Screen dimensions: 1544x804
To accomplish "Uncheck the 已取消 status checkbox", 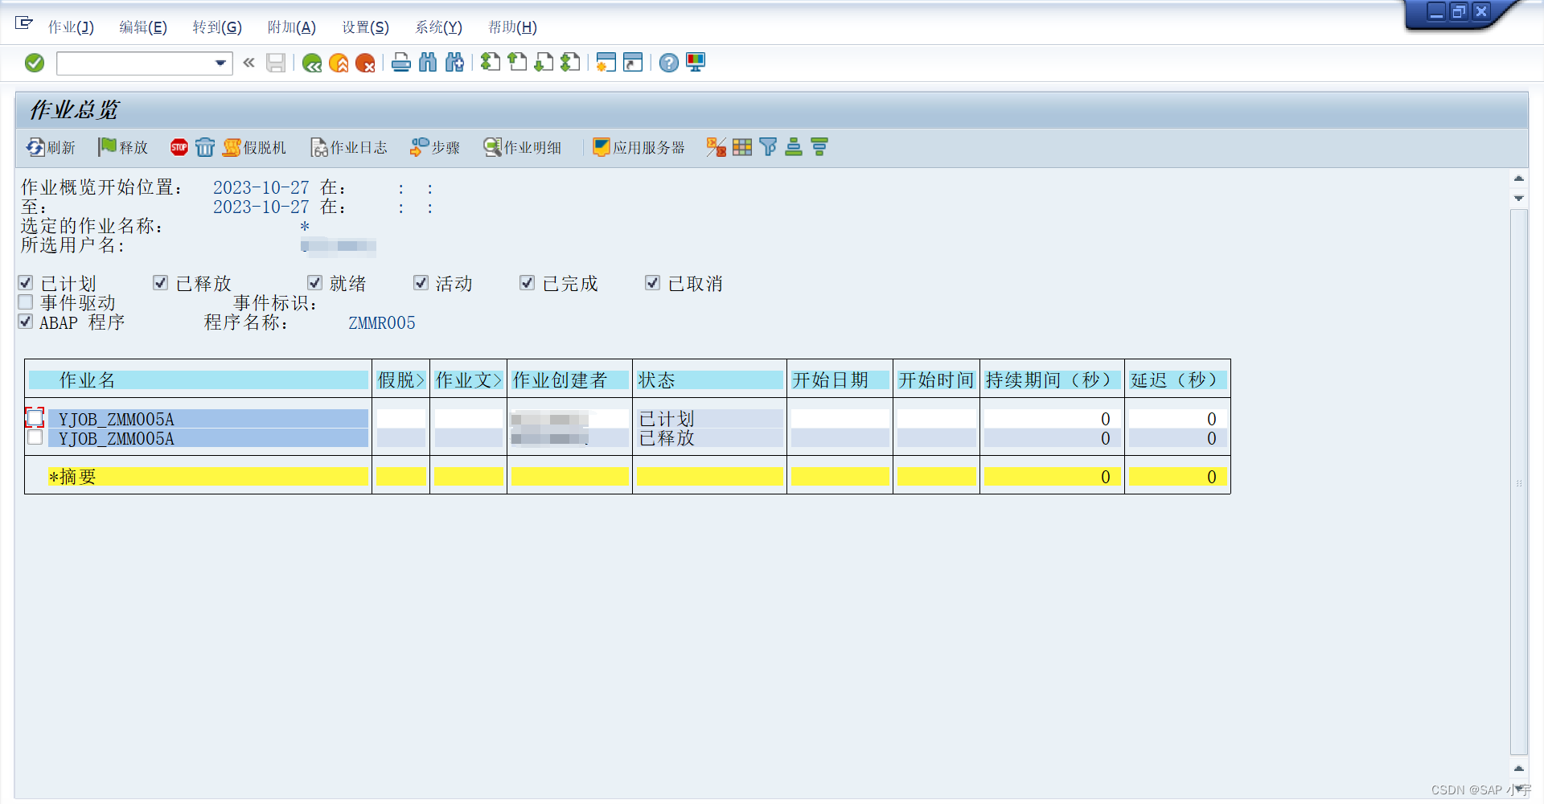I will pos(652,282).
